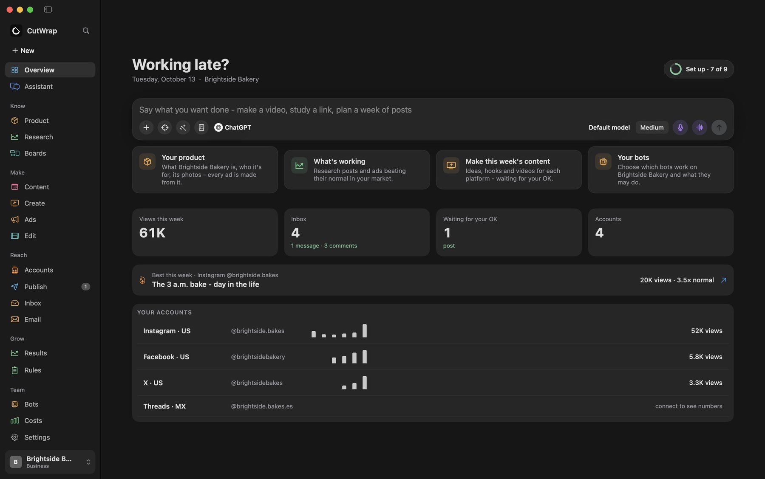Open the Default model selector

[x=609, y=127]
